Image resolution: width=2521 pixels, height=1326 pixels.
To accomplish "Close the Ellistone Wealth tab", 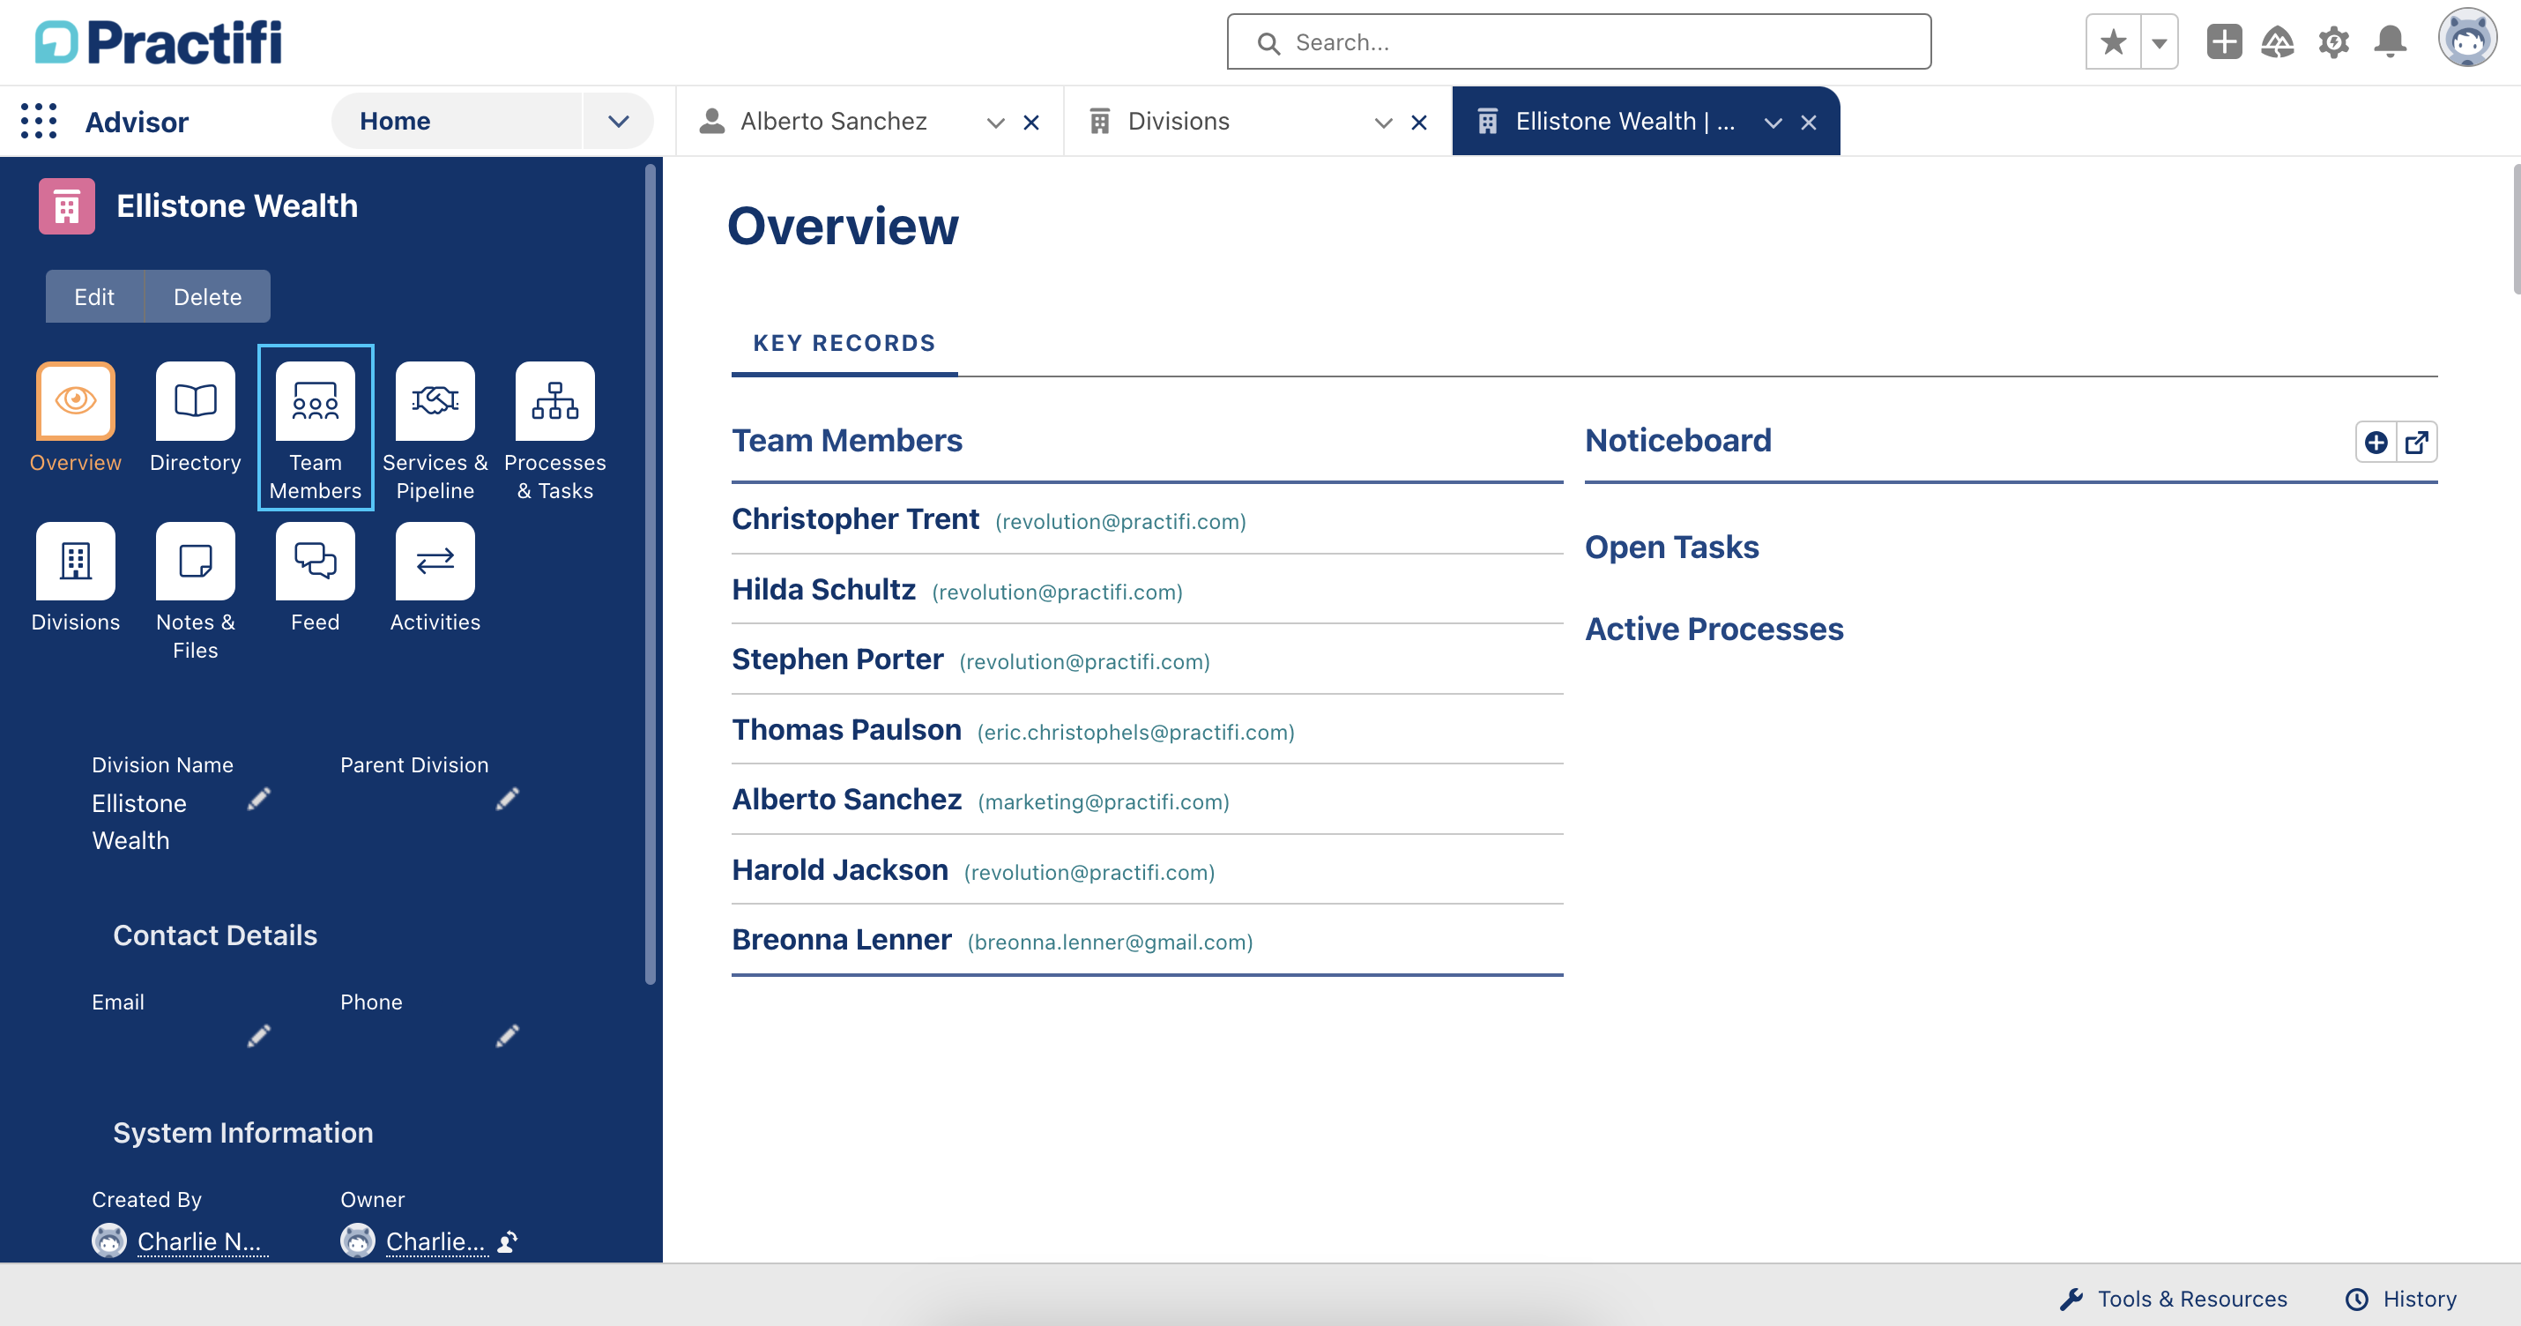I will tap(1808, 123).
